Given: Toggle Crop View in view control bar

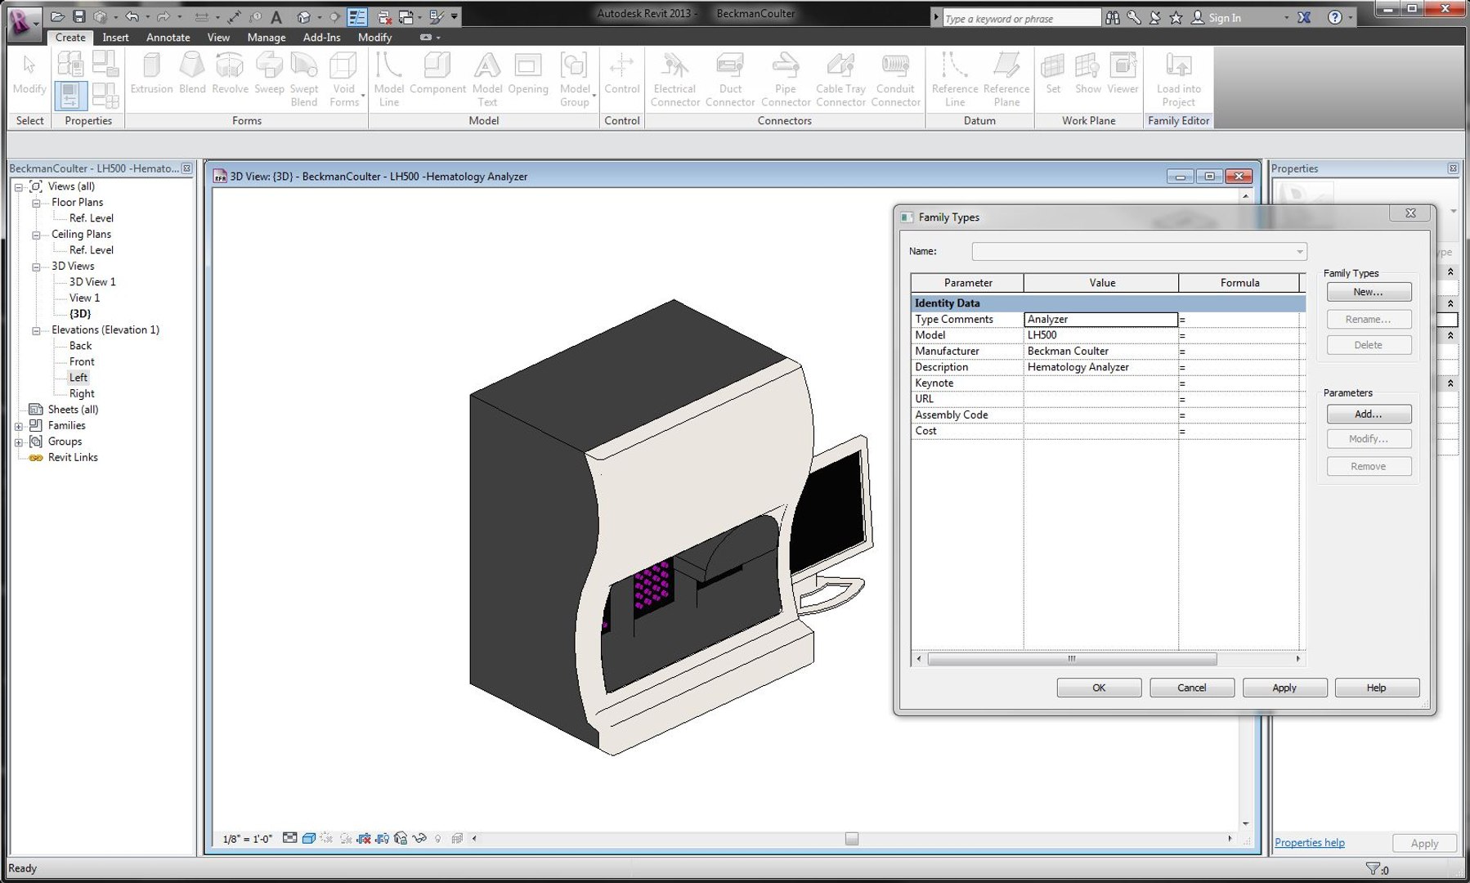Looking at the screenshot, I should point(364,838).
